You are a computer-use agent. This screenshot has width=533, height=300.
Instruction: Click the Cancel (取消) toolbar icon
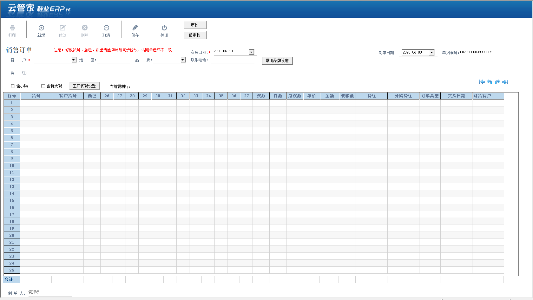(107, 28)
